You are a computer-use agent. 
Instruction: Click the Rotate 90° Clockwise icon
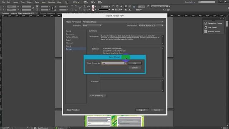[72, 6]
